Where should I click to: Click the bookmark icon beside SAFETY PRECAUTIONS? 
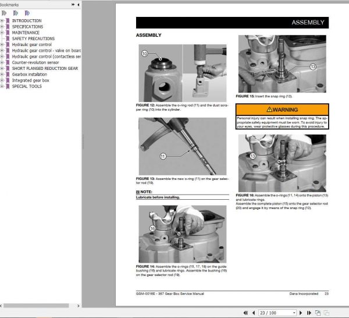coord(8,38)
